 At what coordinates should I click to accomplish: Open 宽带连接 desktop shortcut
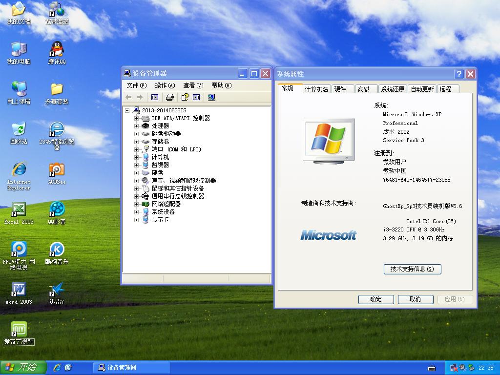[57, 13]
